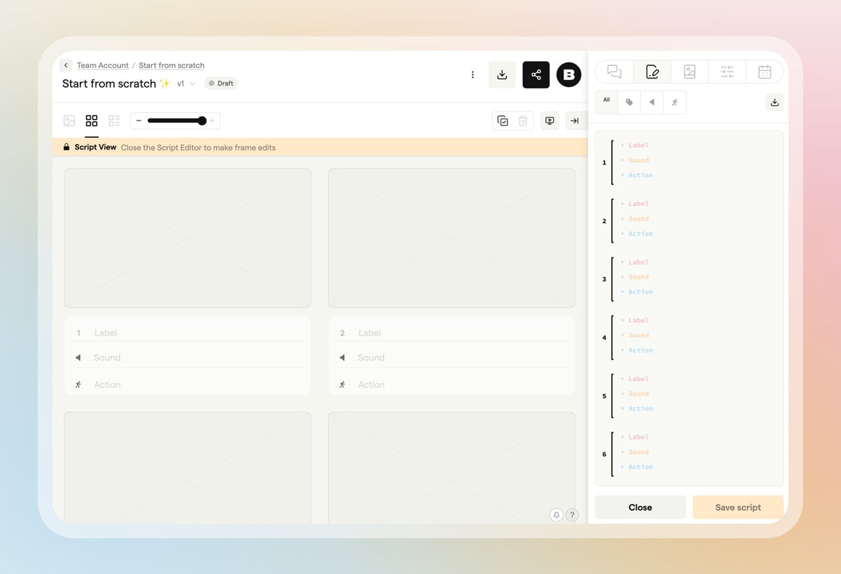Add Action to script frame 1

pos(637,175)
